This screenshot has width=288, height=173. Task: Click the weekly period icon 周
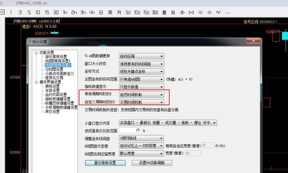[x=110, y=12]
